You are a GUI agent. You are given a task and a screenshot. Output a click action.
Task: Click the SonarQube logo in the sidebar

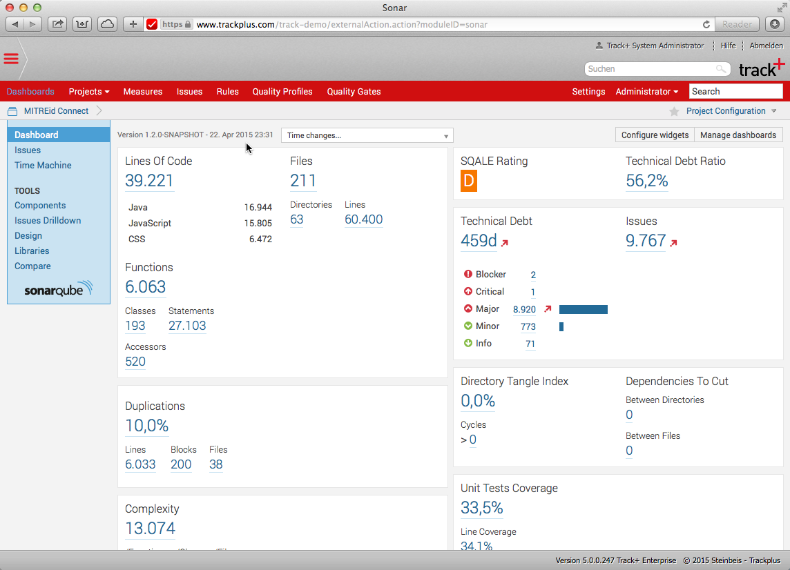58,288
